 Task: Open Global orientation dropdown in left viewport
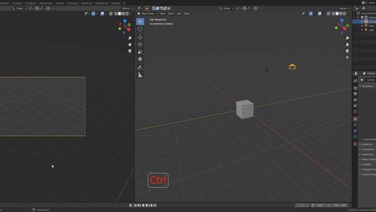(x=19, y=8)
